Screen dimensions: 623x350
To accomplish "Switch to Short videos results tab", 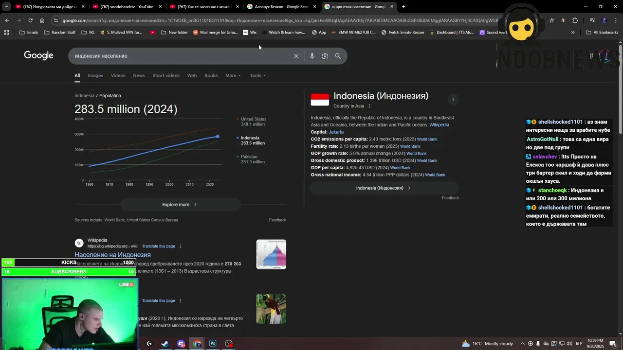I will click(166, 75).
